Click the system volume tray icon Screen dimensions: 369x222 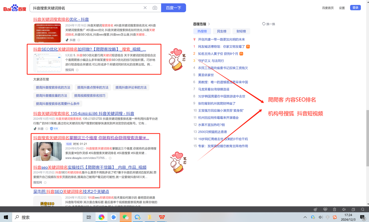tap(321, 217)
